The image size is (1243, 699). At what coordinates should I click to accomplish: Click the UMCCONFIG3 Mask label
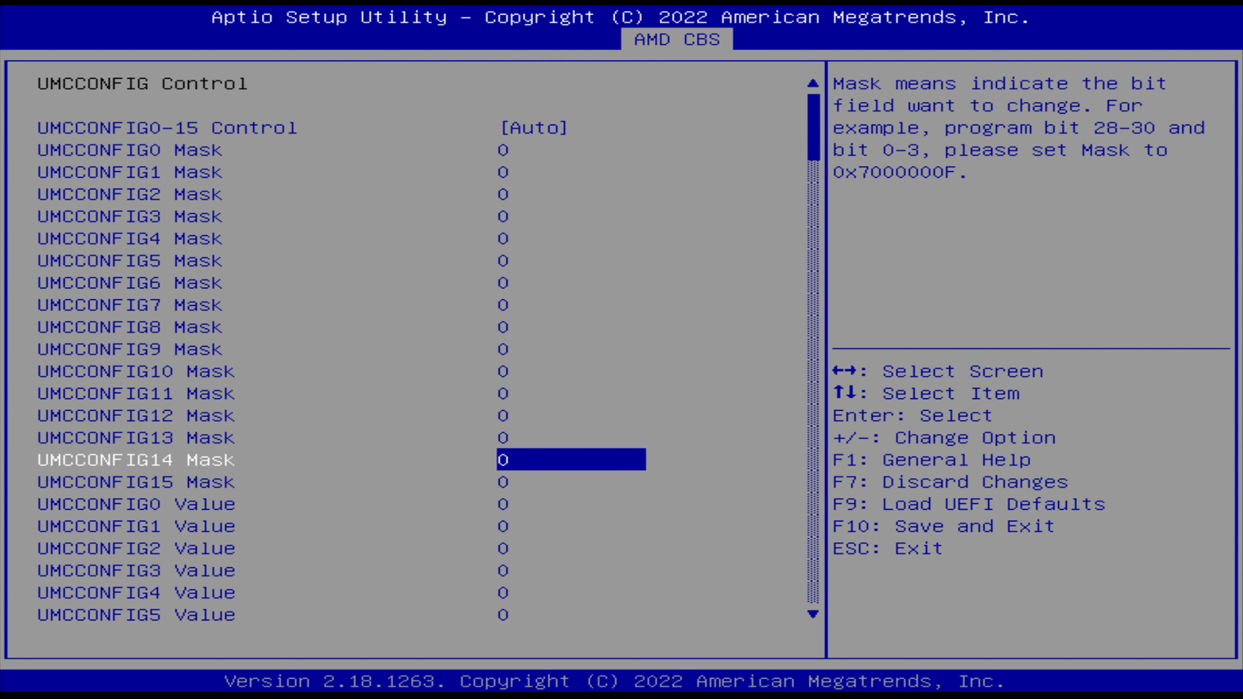tap(130, 216)
